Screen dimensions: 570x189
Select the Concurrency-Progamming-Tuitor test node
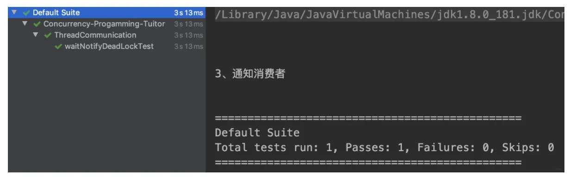pos(104,24)
